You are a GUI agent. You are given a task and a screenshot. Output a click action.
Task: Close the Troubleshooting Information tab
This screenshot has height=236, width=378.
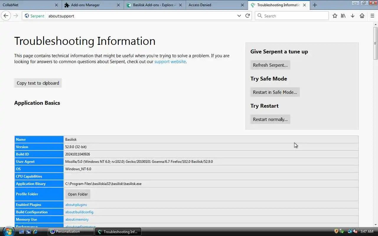click(304, 5)
